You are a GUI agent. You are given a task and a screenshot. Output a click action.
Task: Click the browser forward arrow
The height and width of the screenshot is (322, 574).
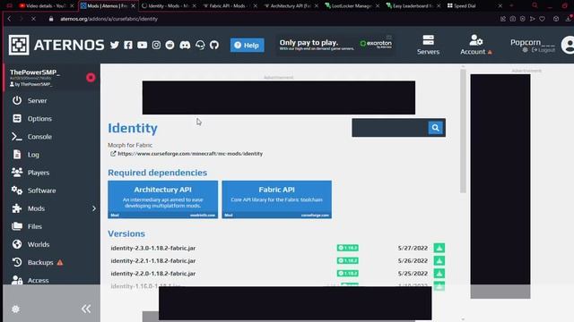21,19
